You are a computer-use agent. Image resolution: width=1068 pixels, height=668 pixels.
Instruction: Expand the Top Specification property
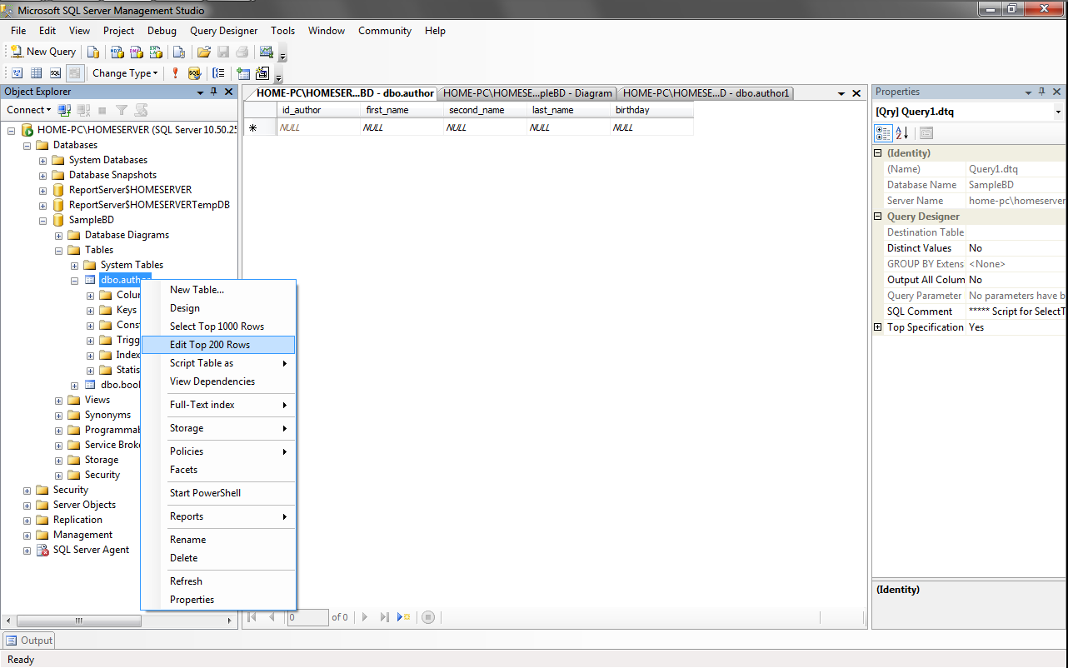tap(878, 327)
